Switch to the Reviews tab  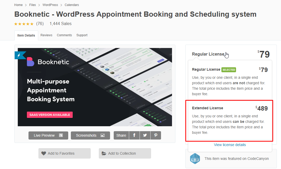pyautogui.click(x=47, y=35)
